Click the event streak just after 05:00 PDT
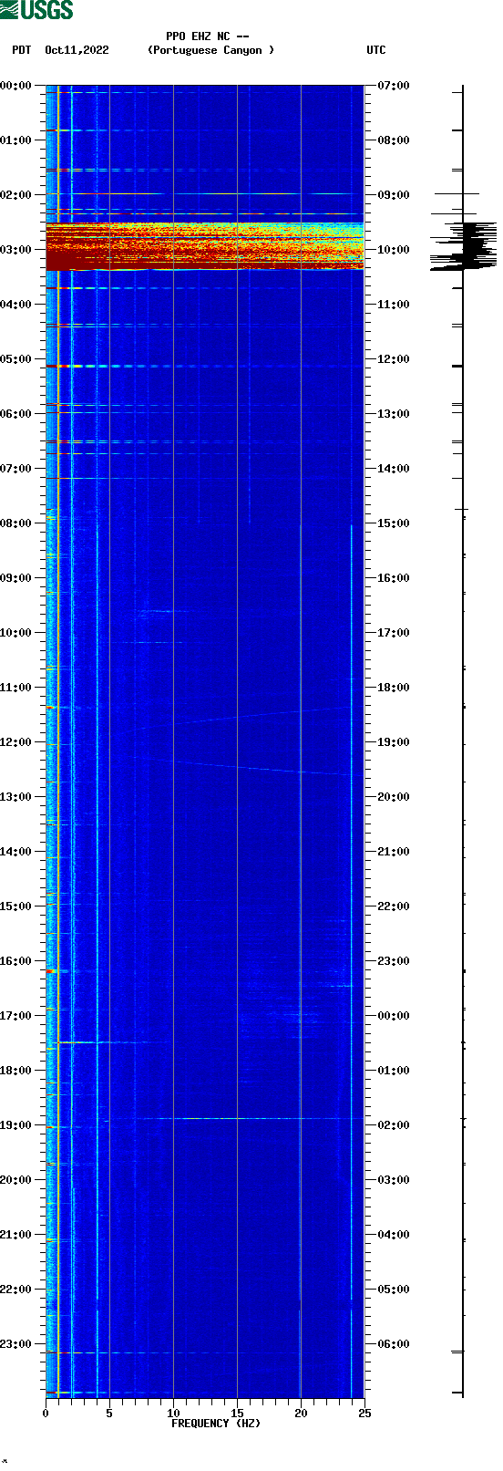This screenshot has width=503, height=1471. click(205, 366)
